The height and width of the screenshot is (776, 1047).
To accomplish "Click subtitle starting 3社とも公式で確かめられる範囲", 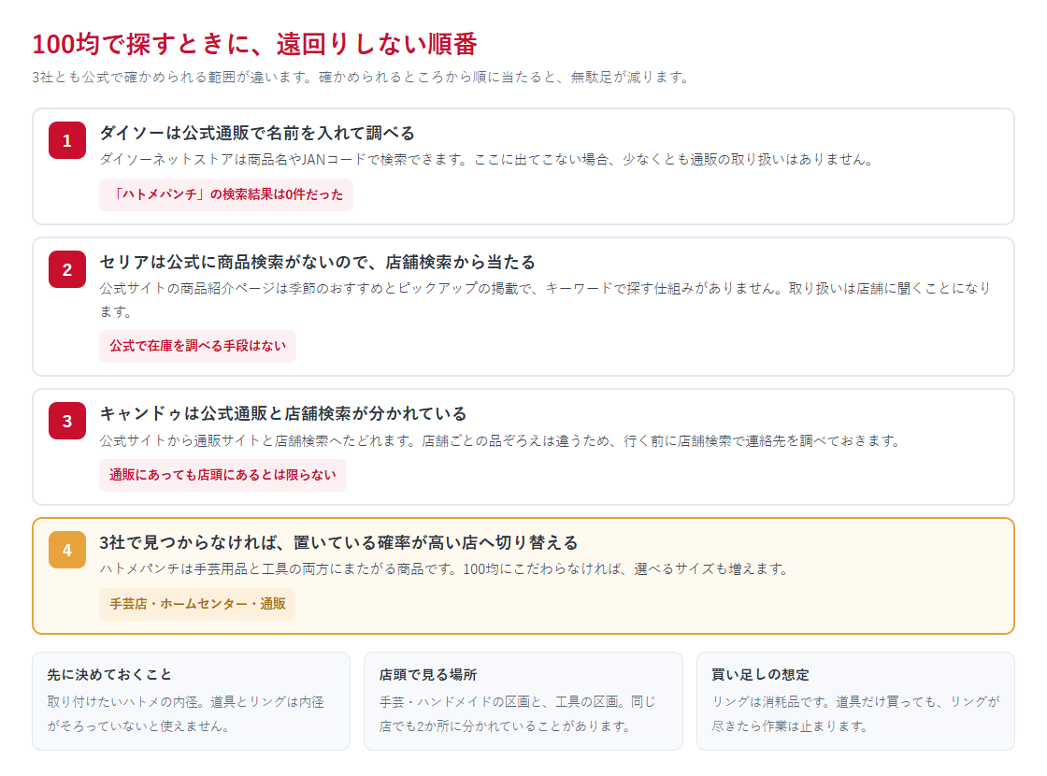I will (361, 78).
